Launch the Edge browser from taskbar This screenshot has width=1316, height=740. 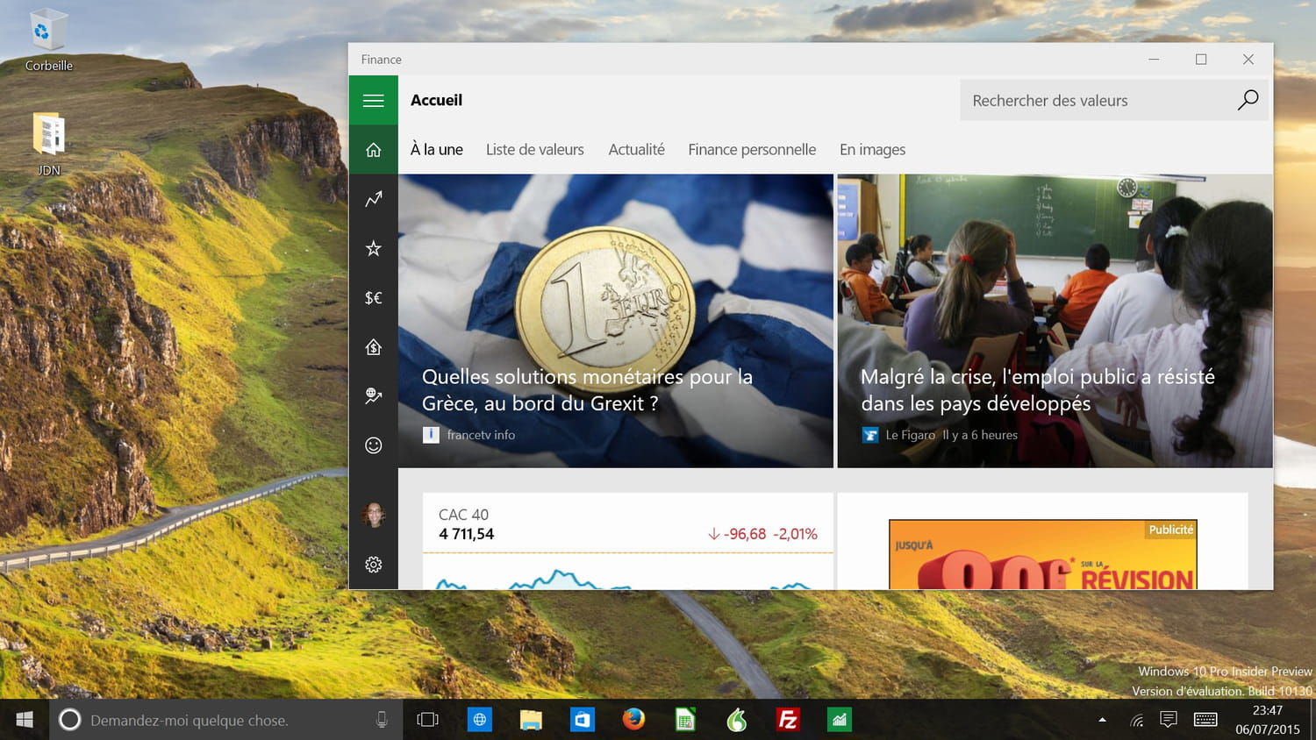(479, 720)
